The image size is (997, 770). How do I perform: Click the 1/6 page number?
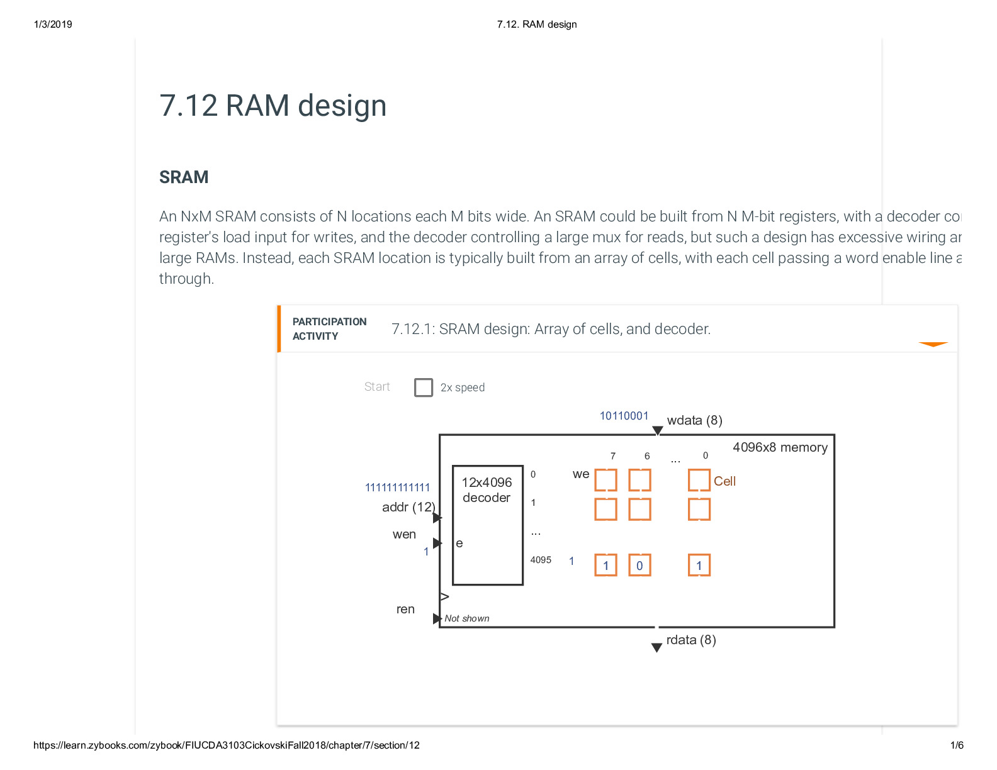(x=957, y=745)
